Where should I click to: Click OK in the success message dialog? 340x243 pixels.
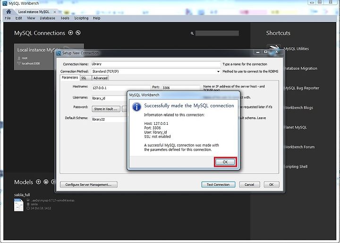225,162
